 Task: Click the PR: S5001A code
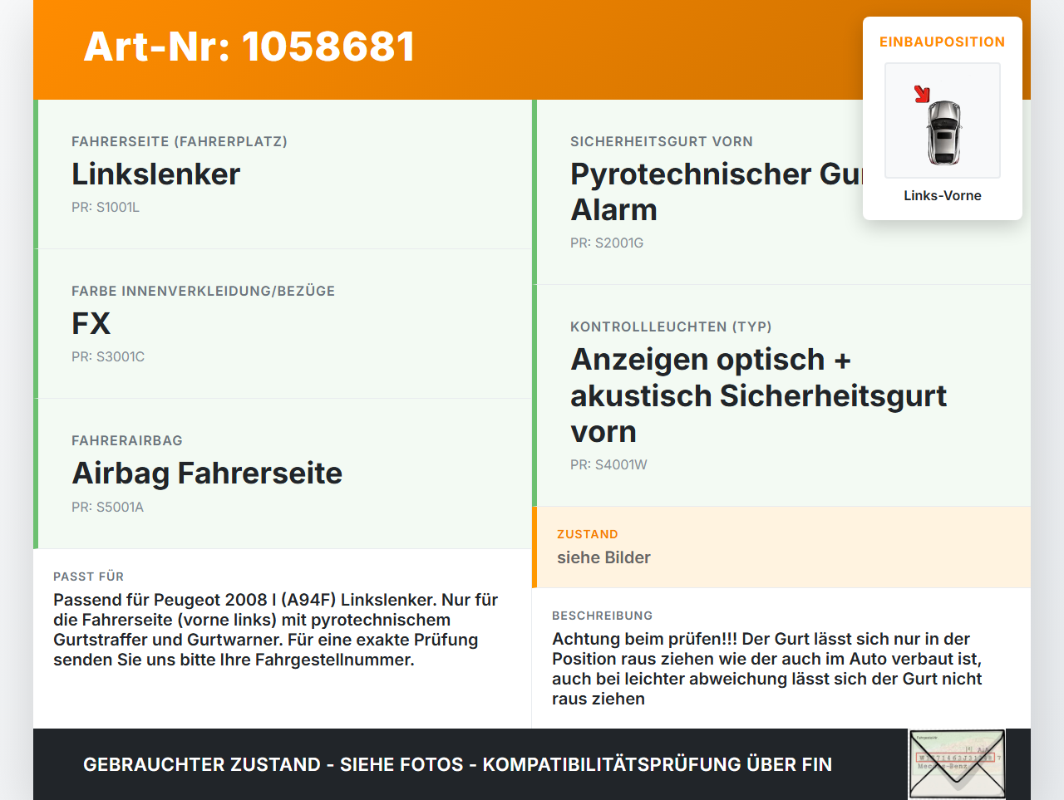pyautogui.click(x=107, y=507)
